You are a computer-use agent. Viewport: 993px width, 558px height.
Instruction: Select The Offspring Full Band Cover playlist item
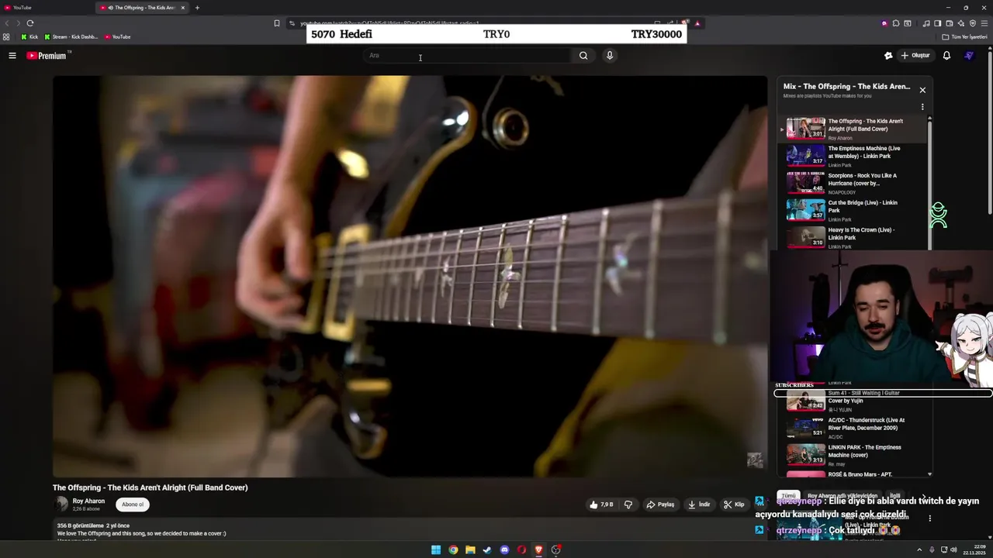(x=855, y=129)
